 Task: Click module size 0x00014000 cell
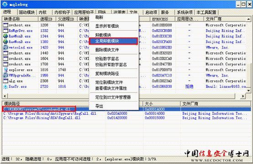point(155,113)
